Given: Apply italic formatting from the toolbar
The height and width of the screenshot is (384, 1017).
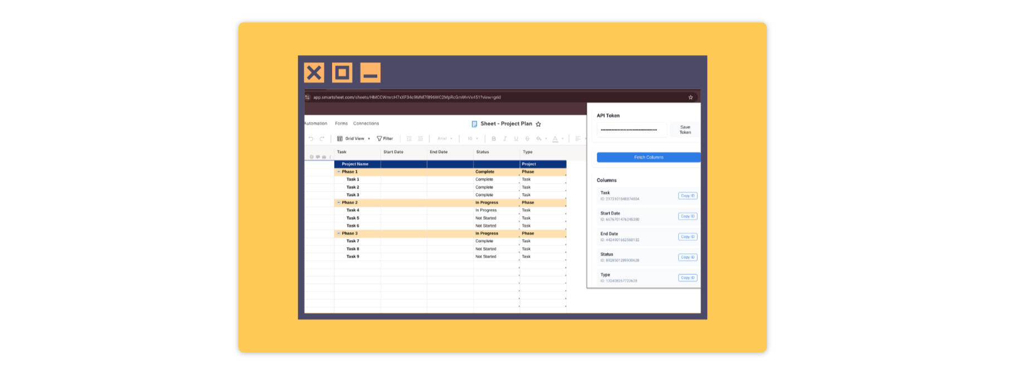Looking at the screenshot, I should pos(505,139).
